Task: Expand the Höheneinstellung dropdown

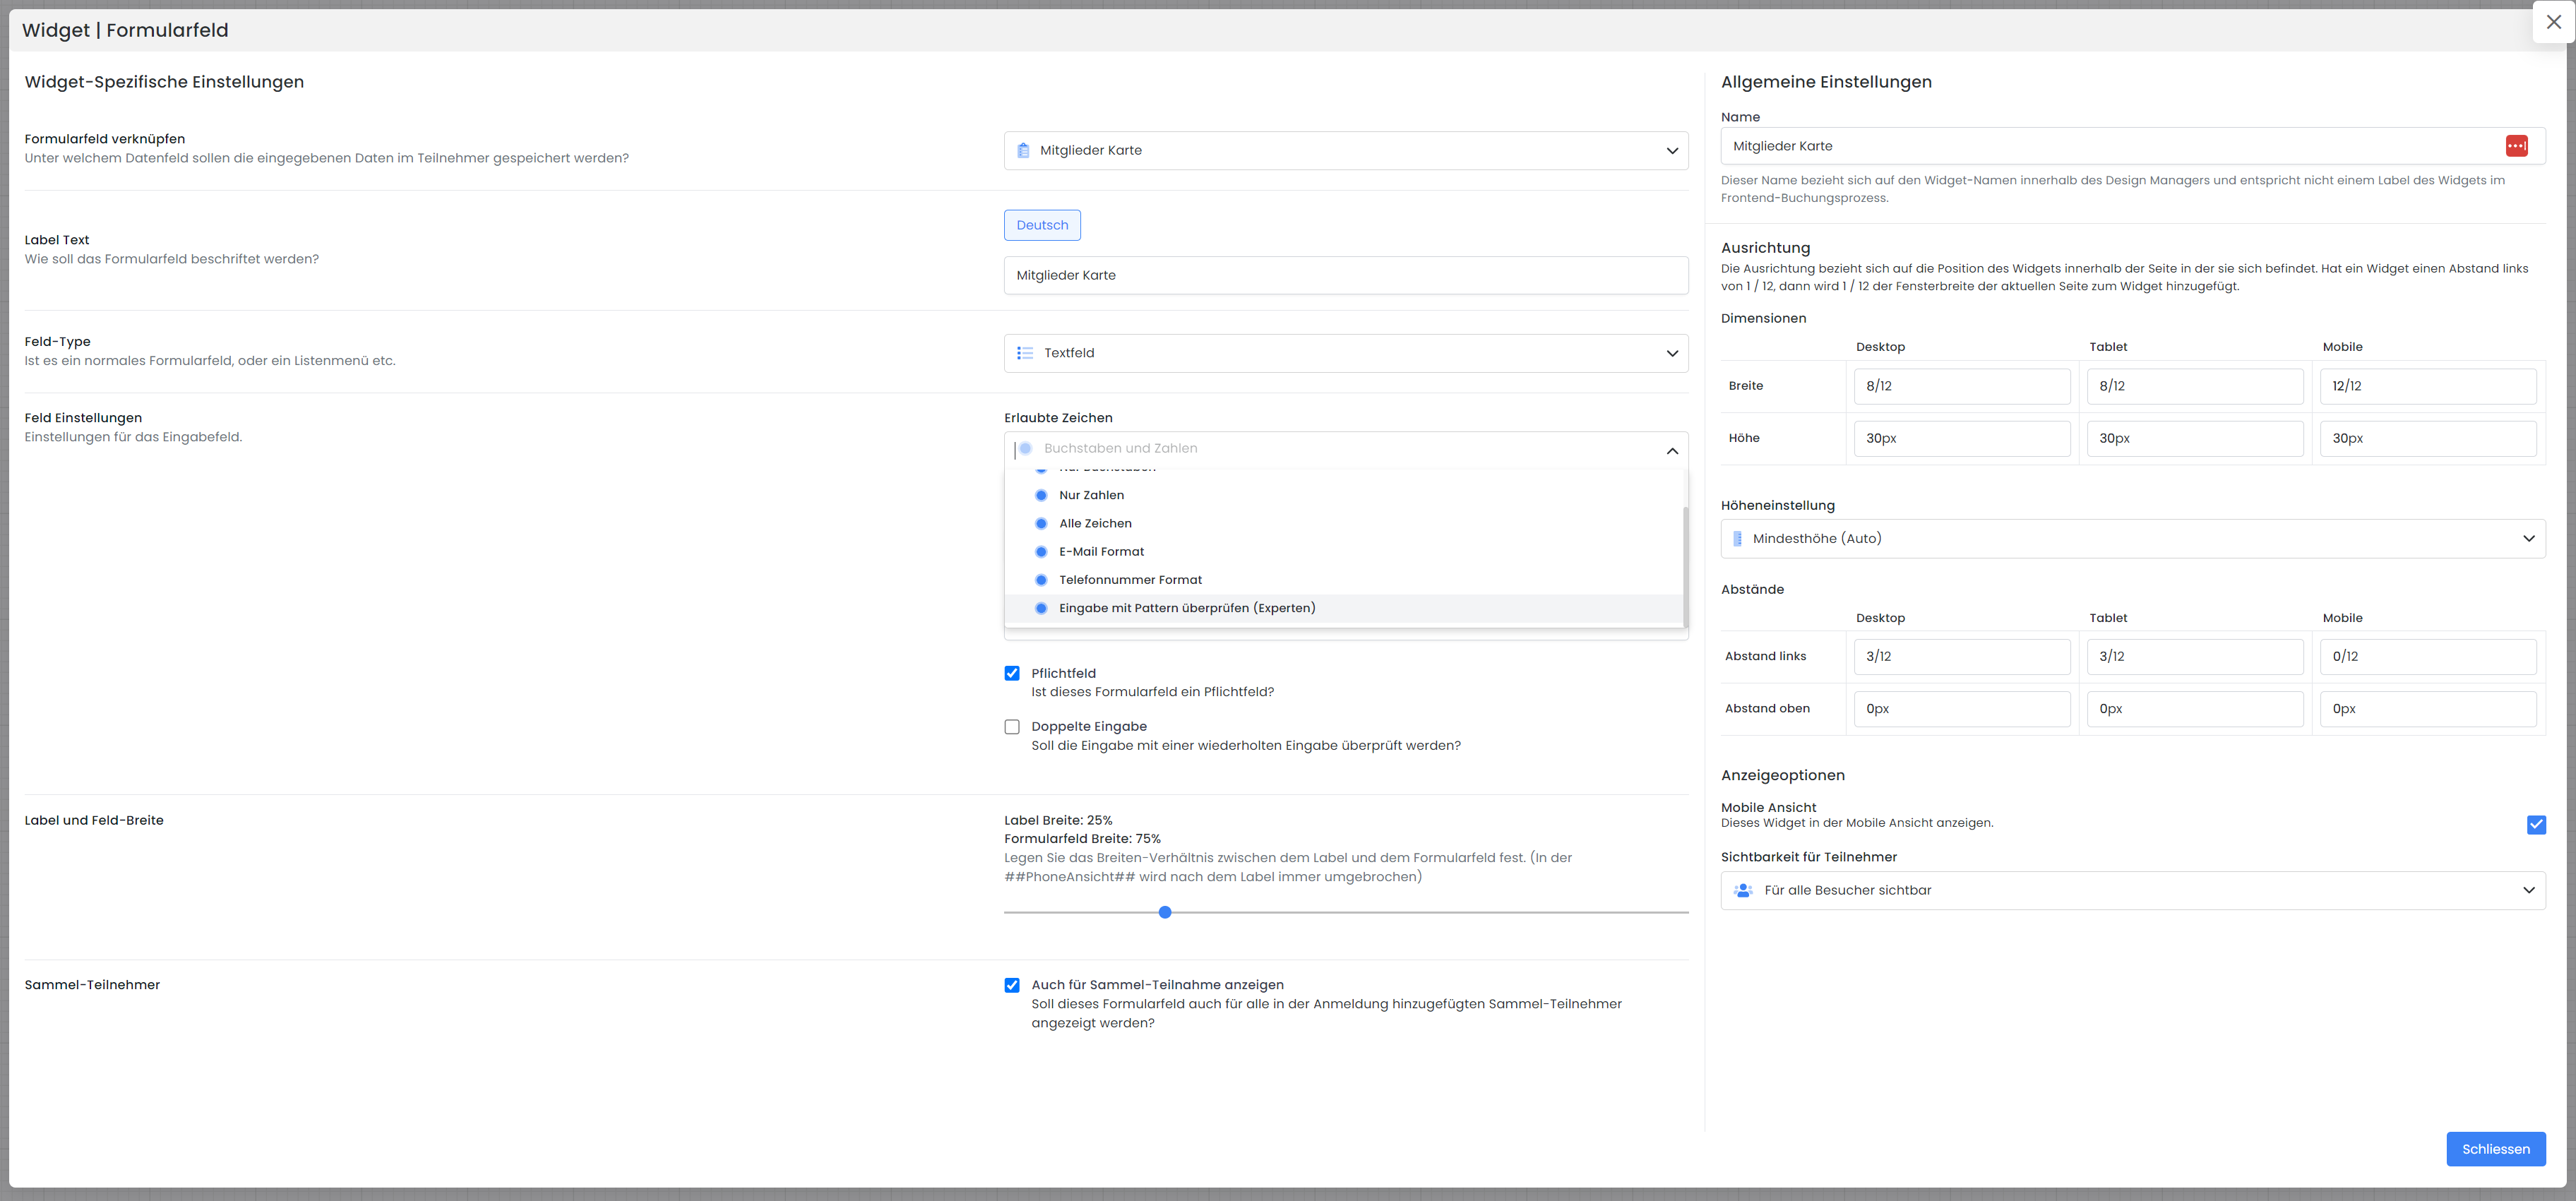Action: (x=2132, y=539)
